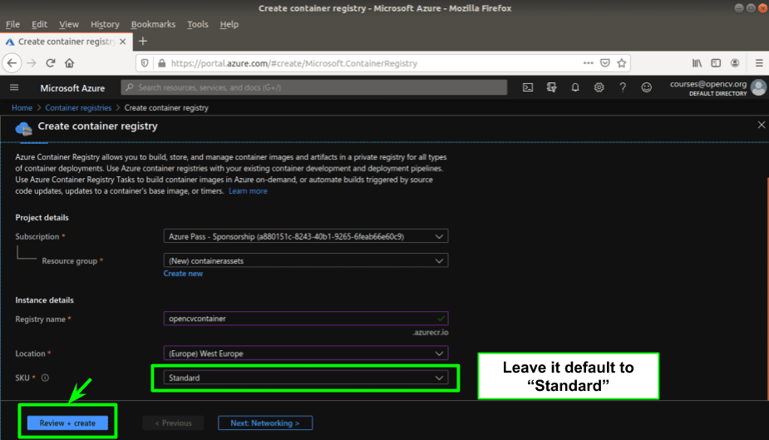Show SKU info tooltip icon
The image size is (769, 440).
[45, 378]
